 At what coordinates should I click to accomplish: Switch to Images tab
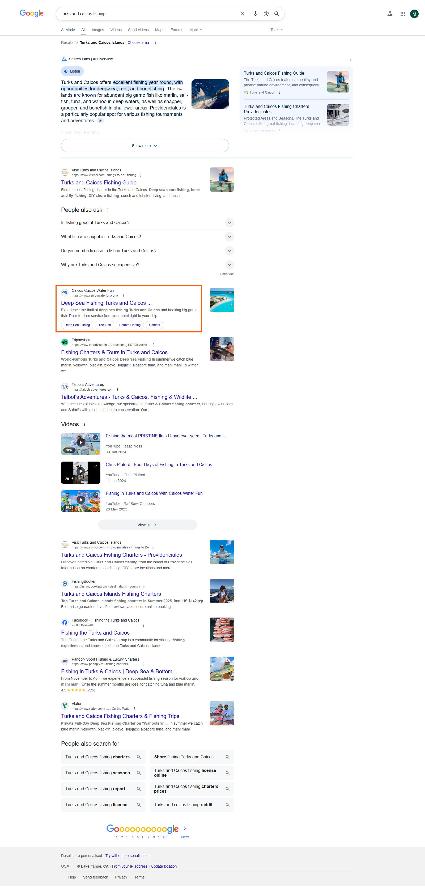click(98, 30)
